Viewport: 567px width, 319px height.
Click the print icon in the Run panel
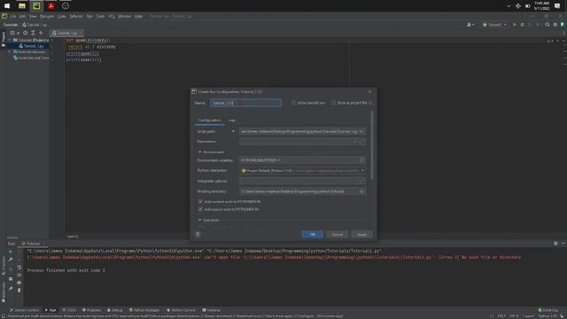tap(19, 283)
